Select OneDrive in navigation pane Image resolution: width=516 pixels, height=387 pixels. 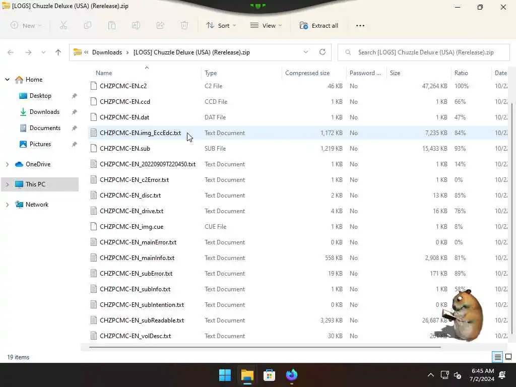click(x=38, y=164)
